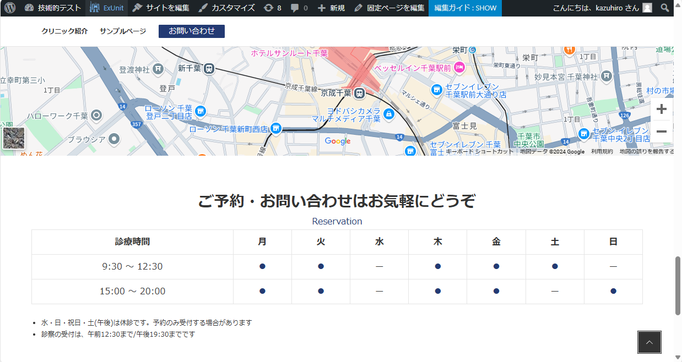Open the comments bubble icon
Screen dimensions: 682x362
pyautogui.click(x=299, y=8)
